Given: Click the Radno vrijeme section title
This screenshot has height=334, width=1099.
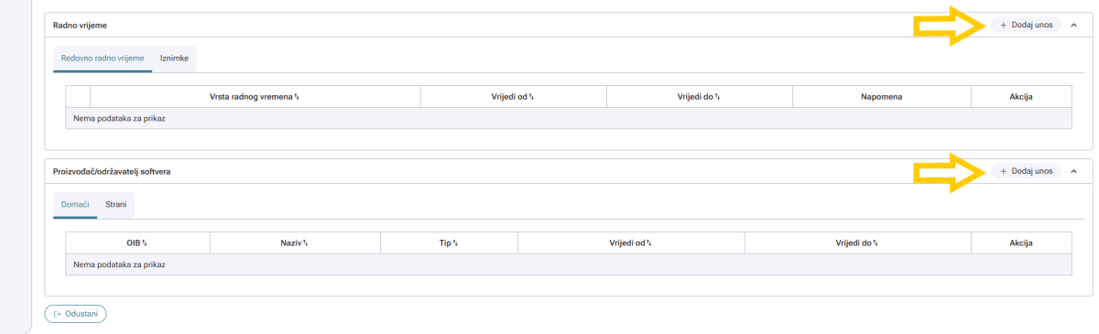Looking at the screenshot, I should (80, 25).
